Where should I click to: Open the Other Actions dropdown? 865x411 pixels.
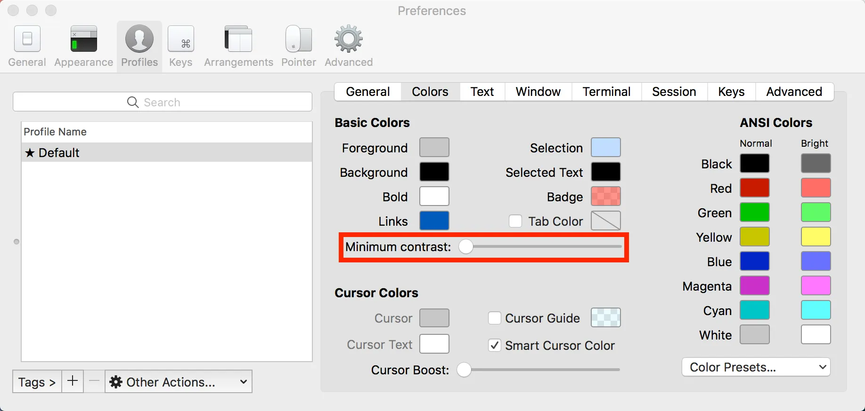click(x=178, y=382)
